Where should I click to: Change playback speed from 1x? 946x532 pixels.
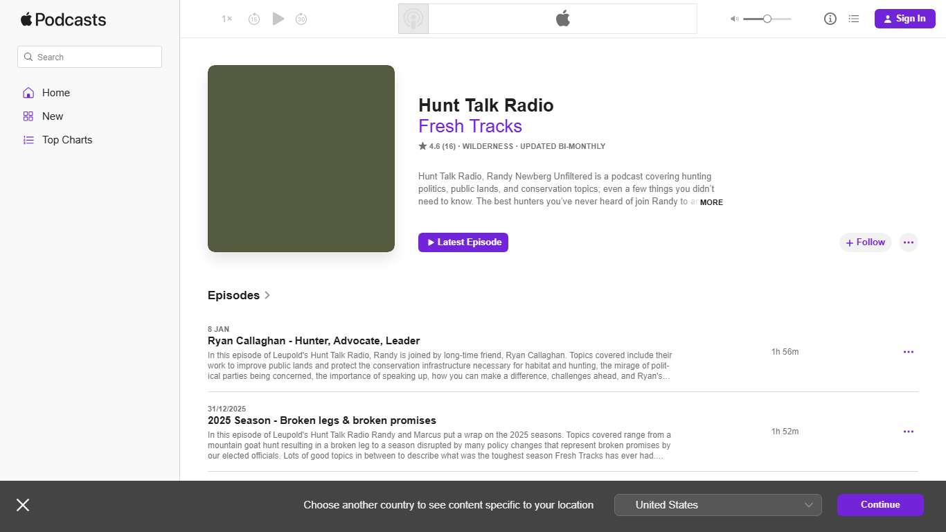pos(226,19)
